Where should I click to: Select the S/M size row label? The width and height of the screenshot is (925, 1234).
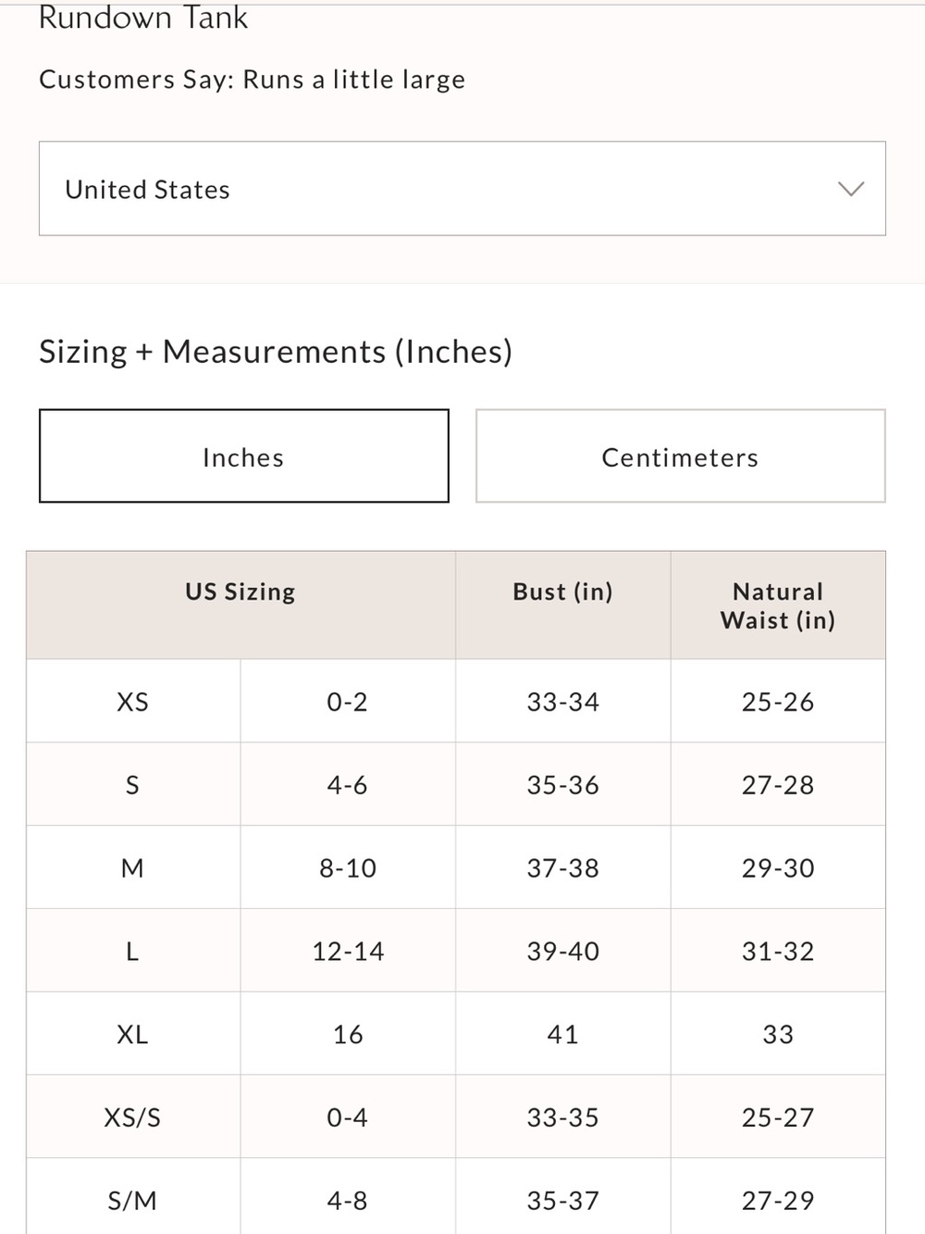133,1202
